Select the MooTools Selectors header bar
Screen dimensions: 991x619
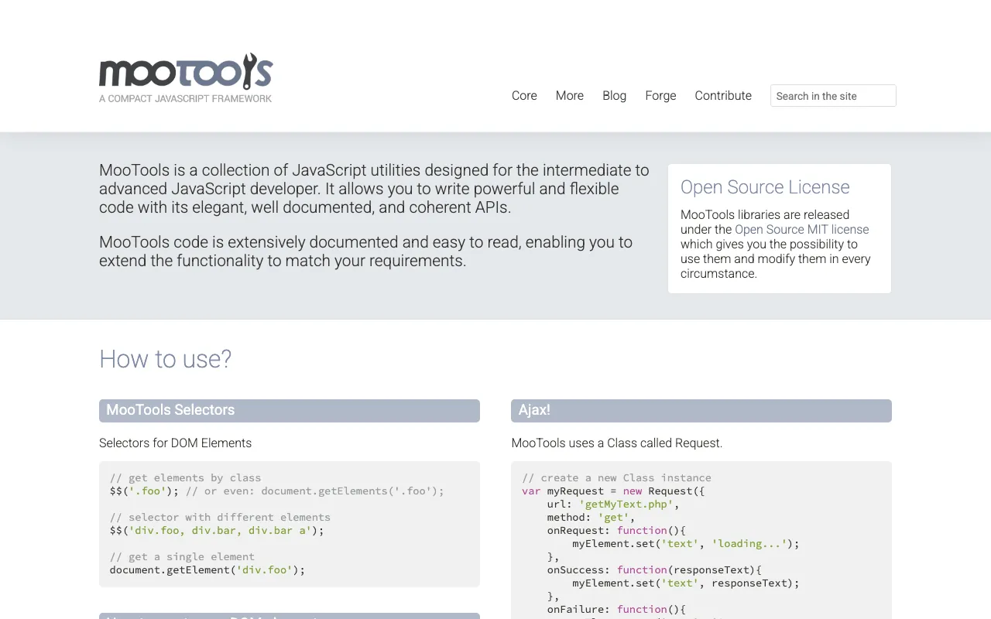290,411
